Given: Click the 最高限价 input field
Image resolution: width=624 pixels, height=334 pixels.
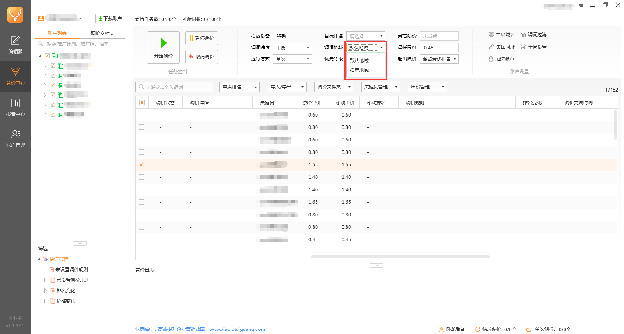Looking at the screenshot, I should tap(439, 36).
